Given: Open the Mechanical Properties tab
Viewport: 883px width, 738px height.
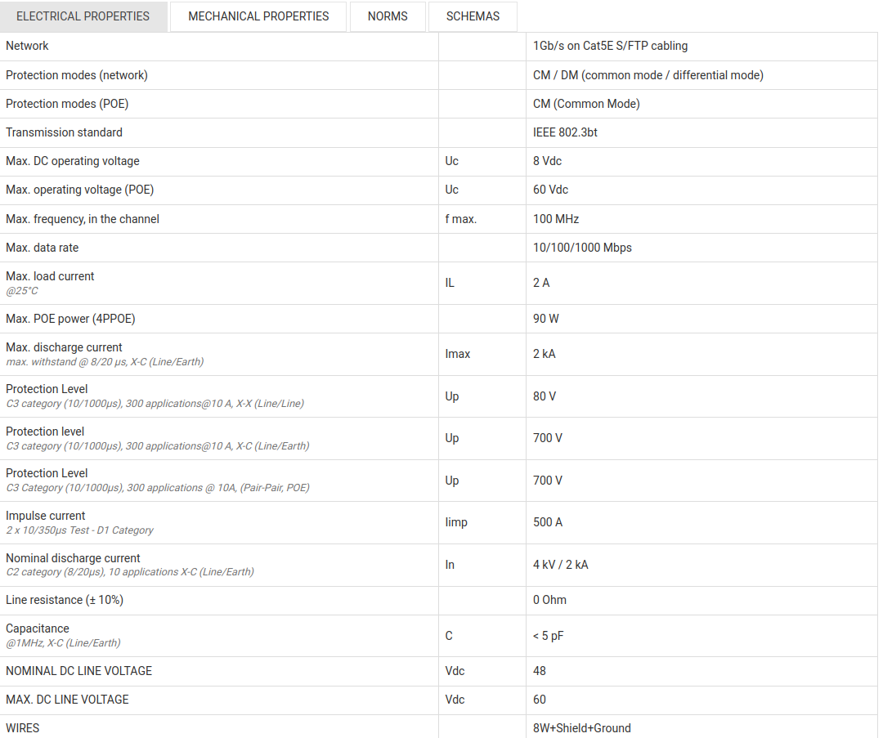Looking at the screenshot, I should click(258, 16).
